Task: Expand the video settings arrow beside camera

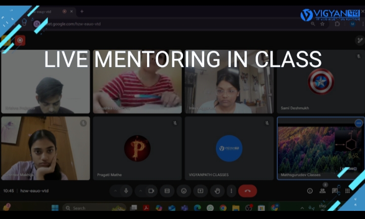Action: [140, 191]
